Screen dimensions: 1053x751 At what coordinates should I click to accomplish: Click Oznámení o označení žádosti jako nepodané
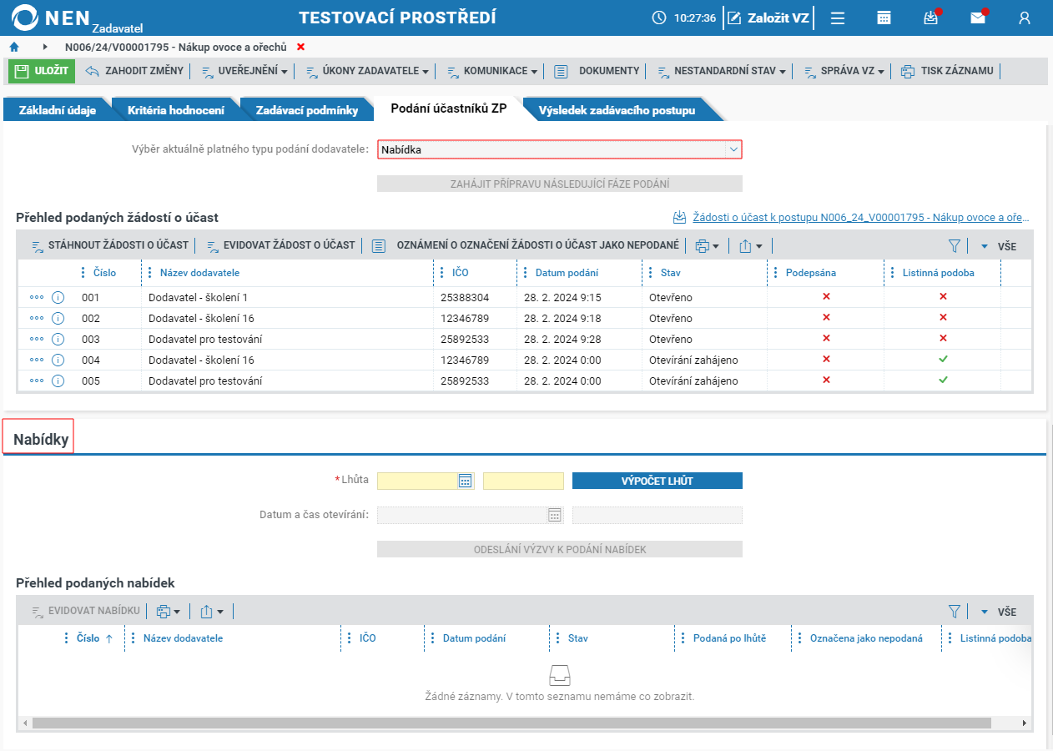tap(526, 246)
